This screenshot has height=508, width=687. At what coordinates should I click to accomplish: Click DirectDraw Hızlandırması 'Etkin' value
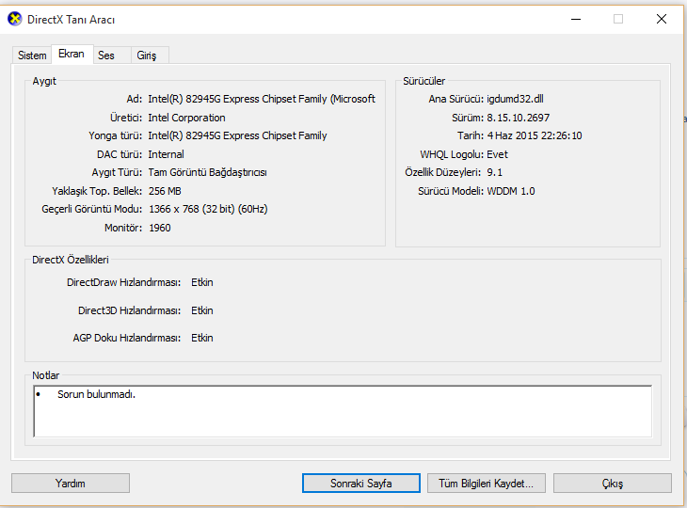point(202,282)
